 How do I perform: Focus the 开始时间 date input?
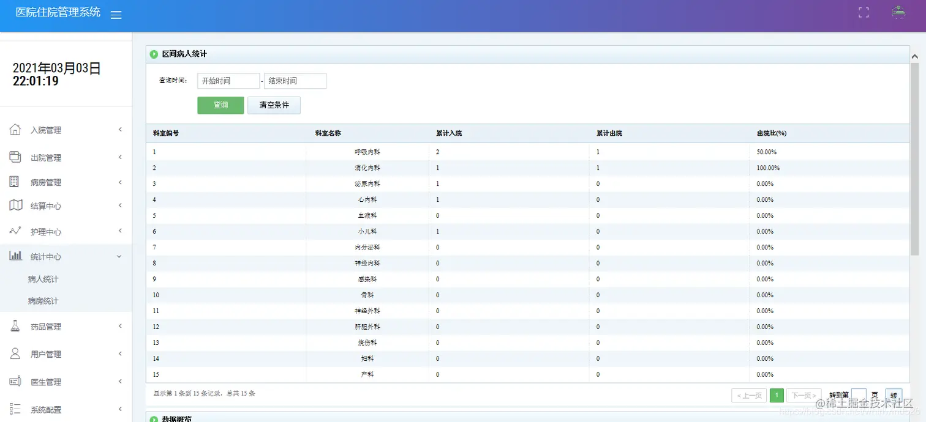coord(228,81)
